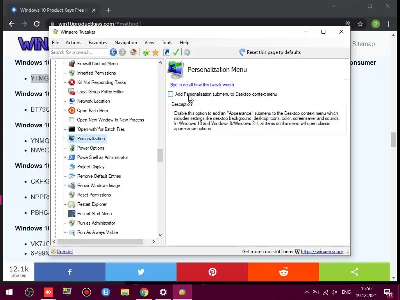Open the Navigation menu
The width and height of the screenshot is (400, 300).
point(126,43)
